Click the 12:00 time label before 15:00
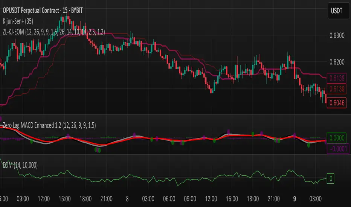 pyautogui.click(x=44, y=199)
